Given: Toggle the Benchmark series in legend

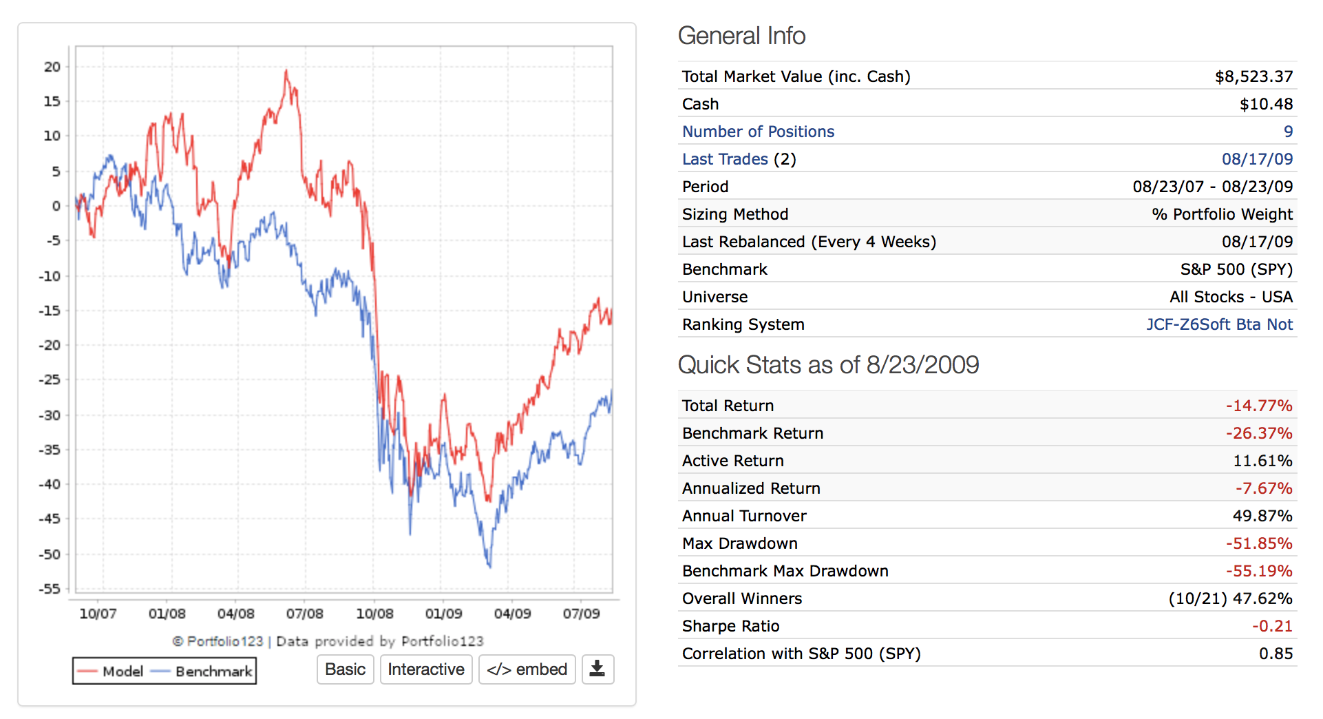Looking at the screenshot, I should pyautogui.click(x=213, y=671).
